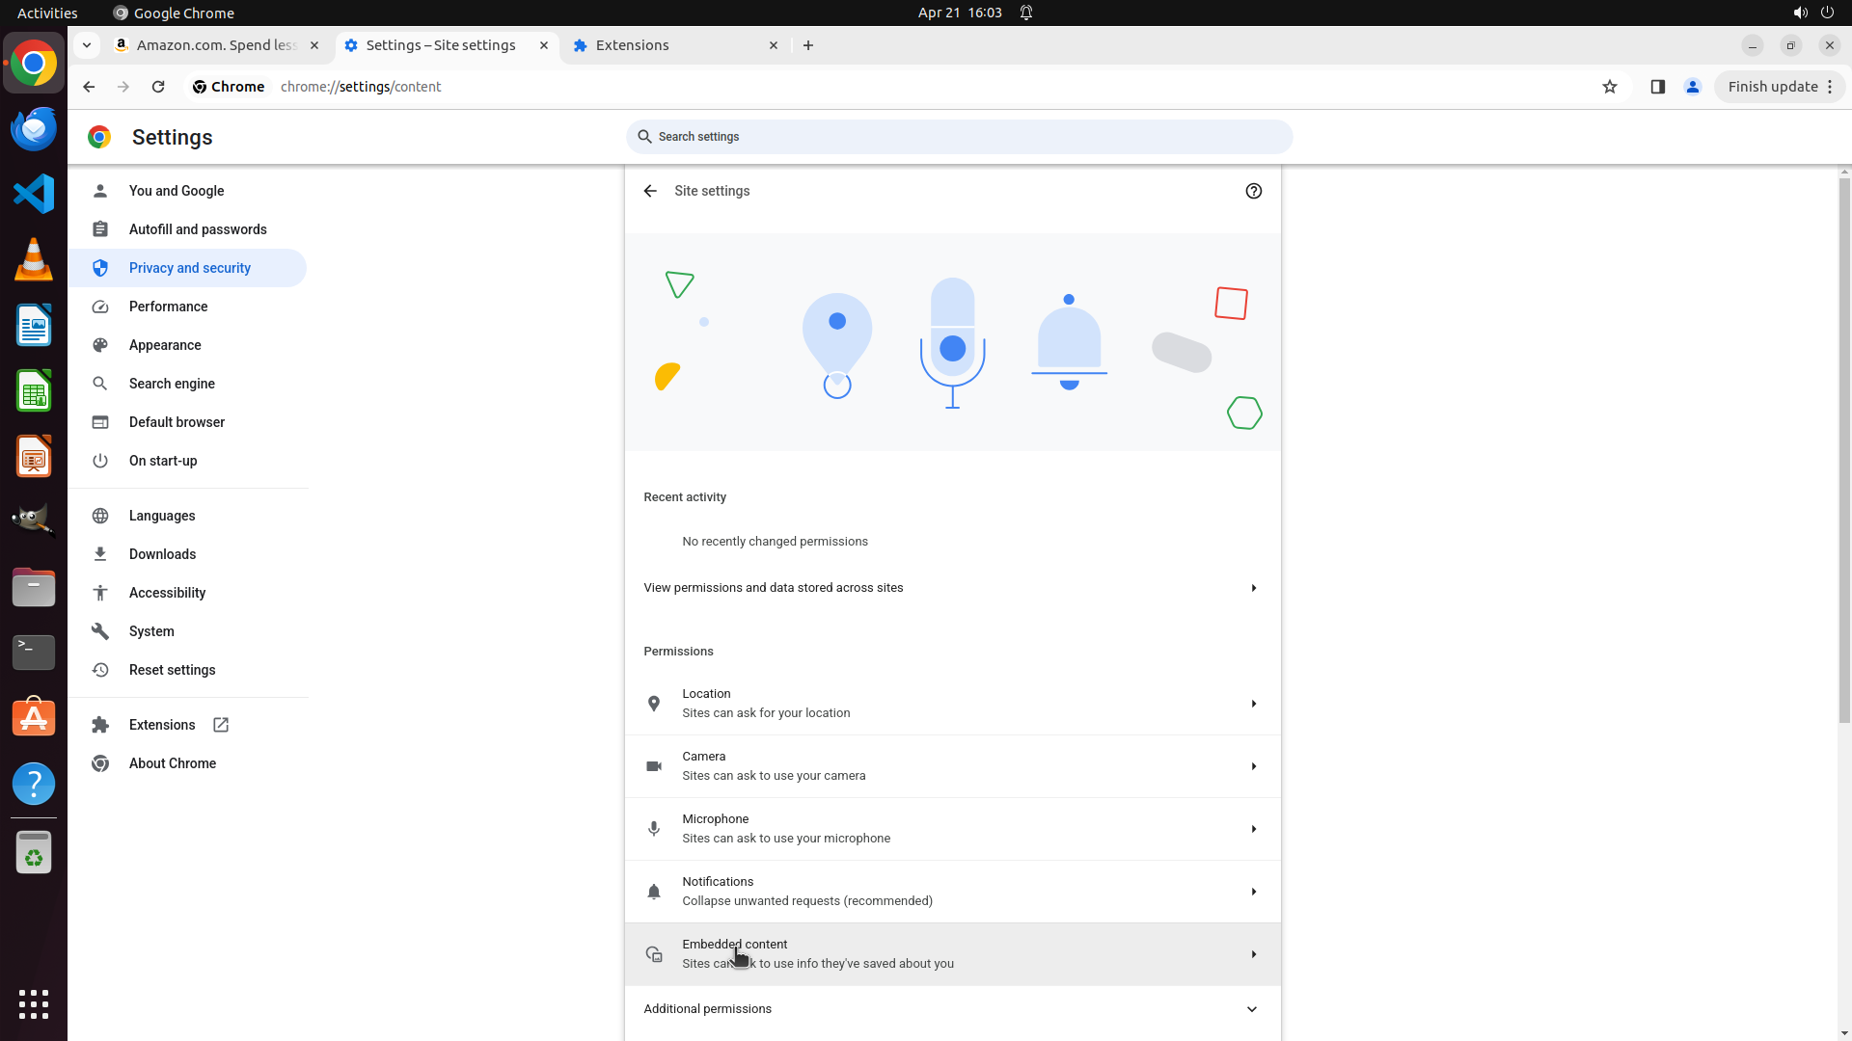This screenshot has width=1852, height=1041.
Task: Switch to the Amazon.com tab
Action: click(215, 45)
